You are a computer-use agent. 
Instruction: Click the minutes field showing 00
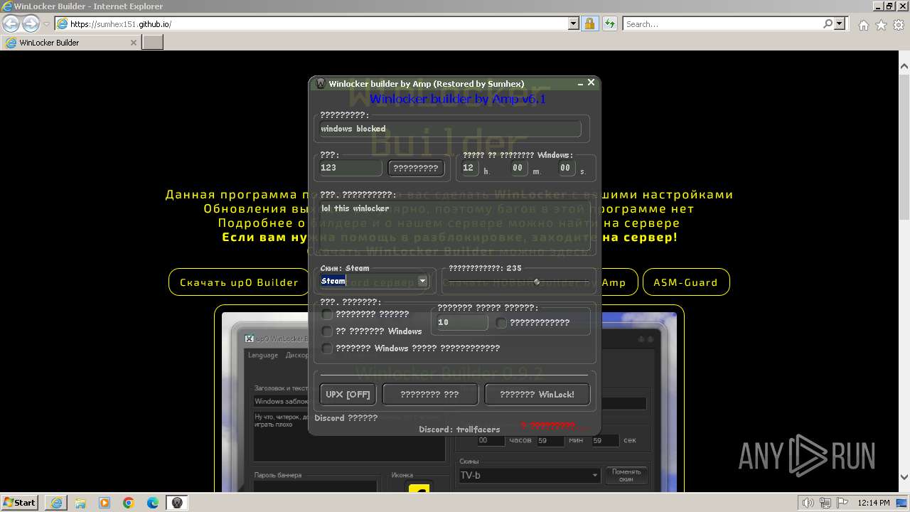[518, 168]
